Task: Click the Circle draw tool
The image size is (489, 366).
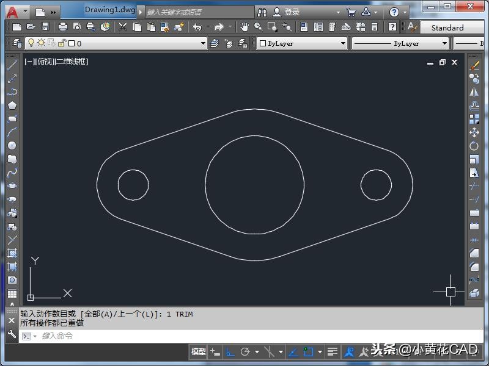Action: 12,146
